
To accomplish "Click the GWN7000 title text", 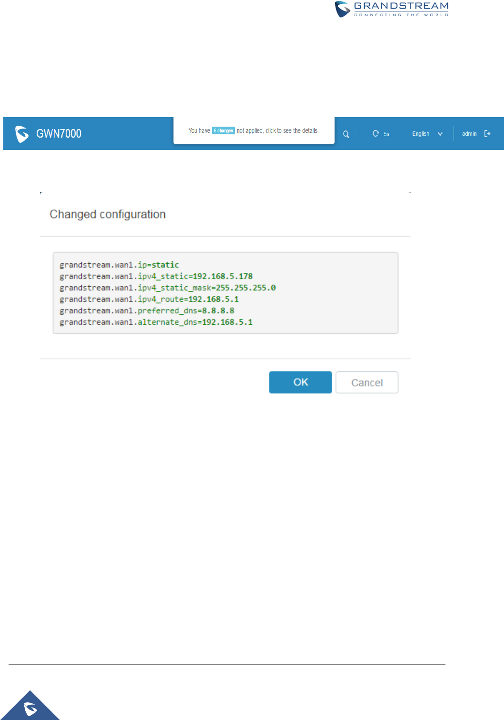I will pyautogui.click(x=59, y=134).
